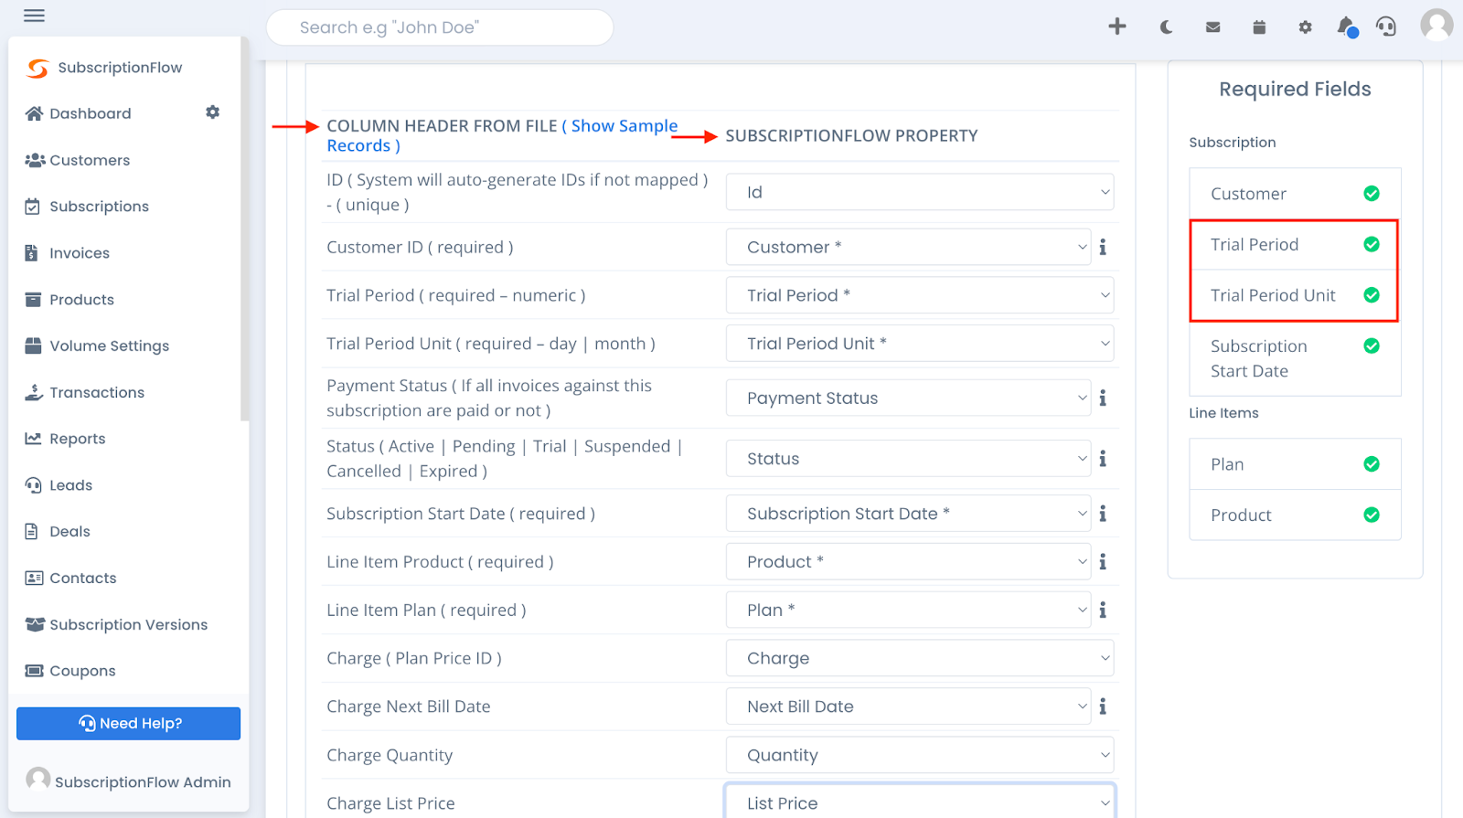Click info icon beside Payment Status
1463x818 pixels.
click(x=1103, y=398)
